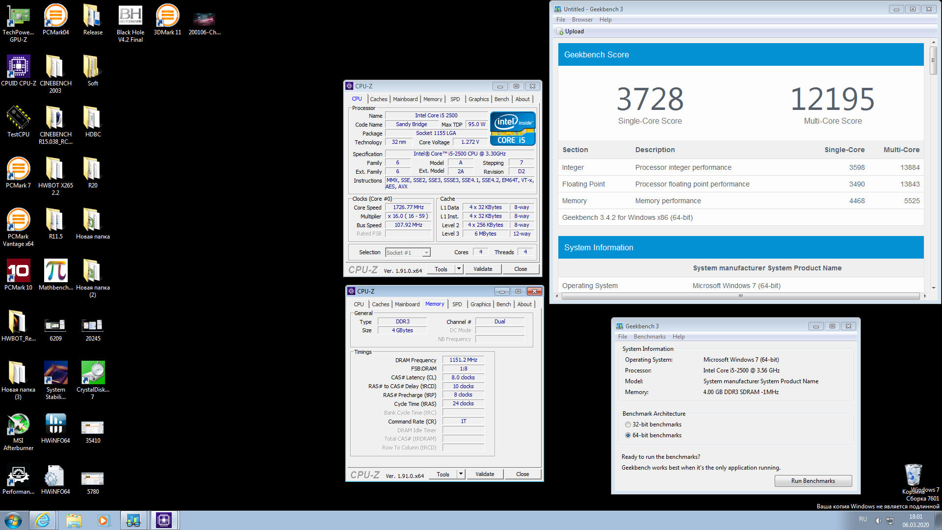Click Validate in lower CPU-Z window

(x=485, y=474)
